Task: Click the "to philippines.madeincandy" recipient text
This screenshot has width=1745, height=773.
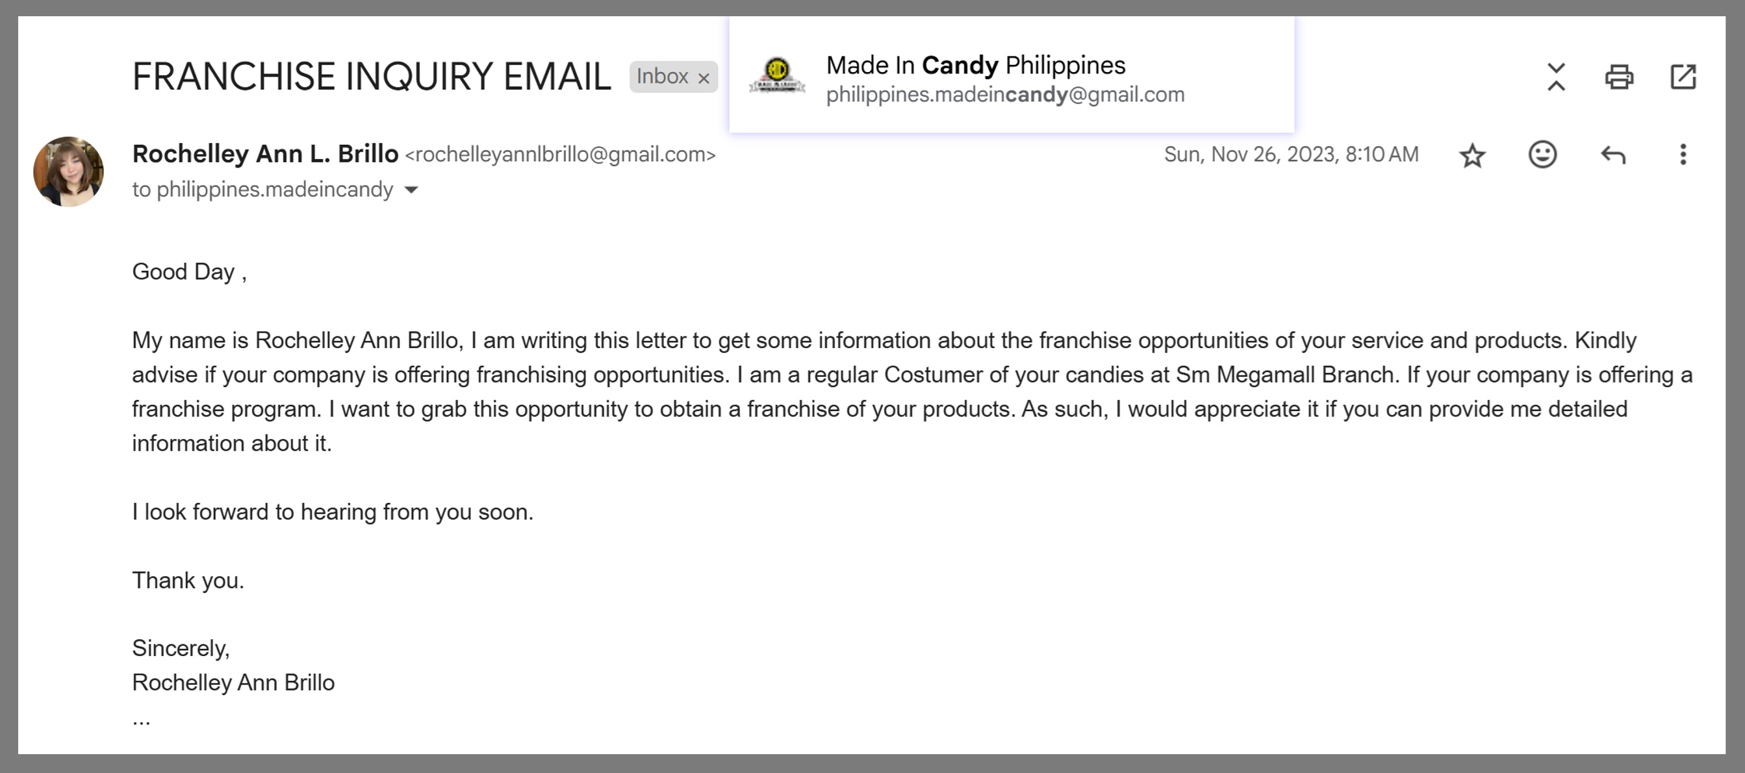Action: [x=262, y=190]
